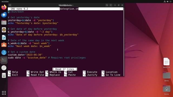Click the ^O Write Out shortcut

(35, 72)
